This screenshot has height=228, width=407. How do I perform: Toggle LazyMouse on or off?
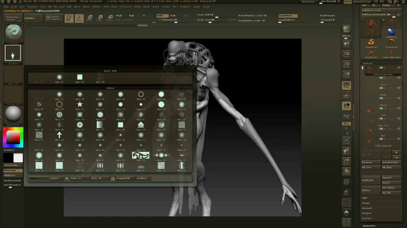pyautogui.click(x=288, y=16)
